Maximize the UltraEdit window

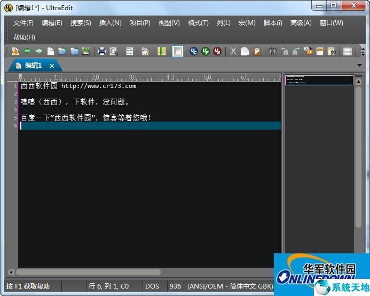[334, 6]
